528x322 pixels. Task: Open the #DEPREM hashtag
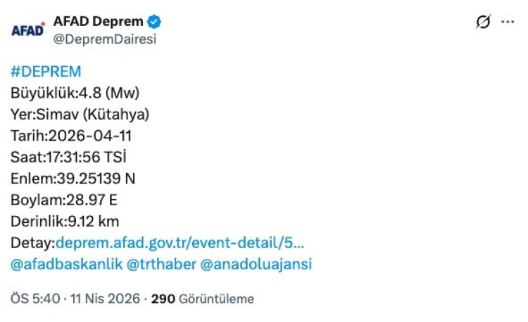tap(46, 72)
